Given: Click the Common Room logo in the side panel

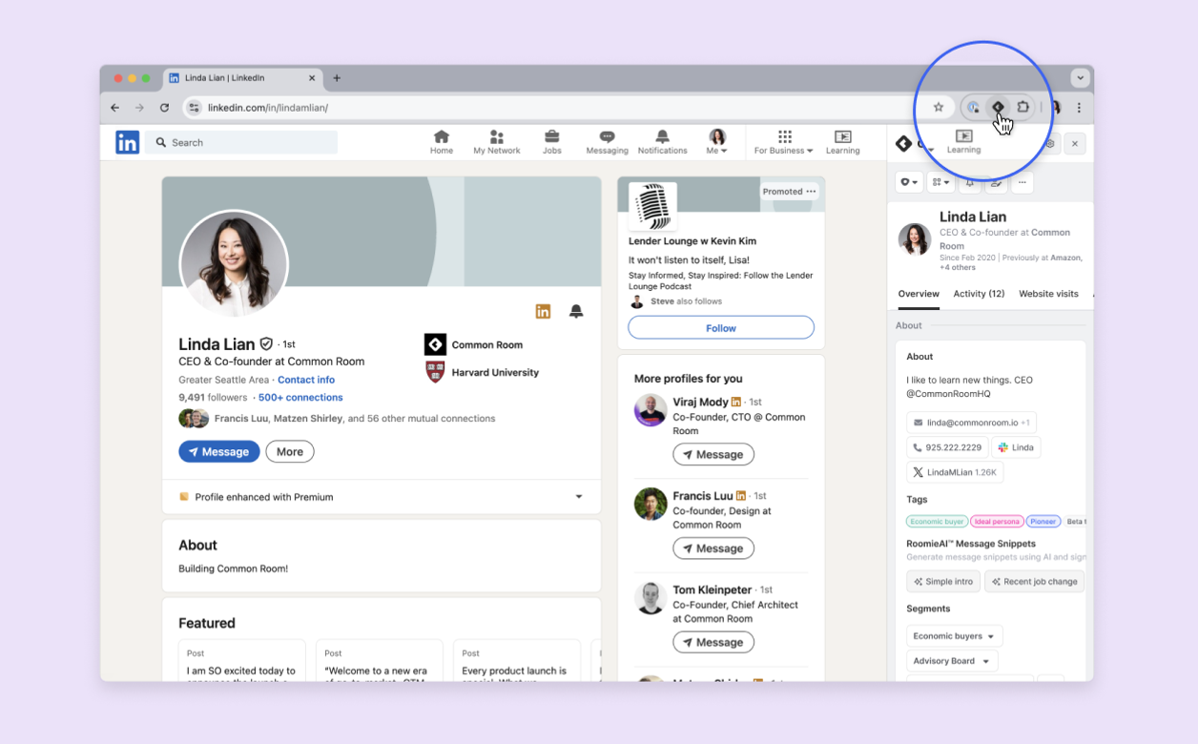Looking at the screenshot, I should [903, 144].
